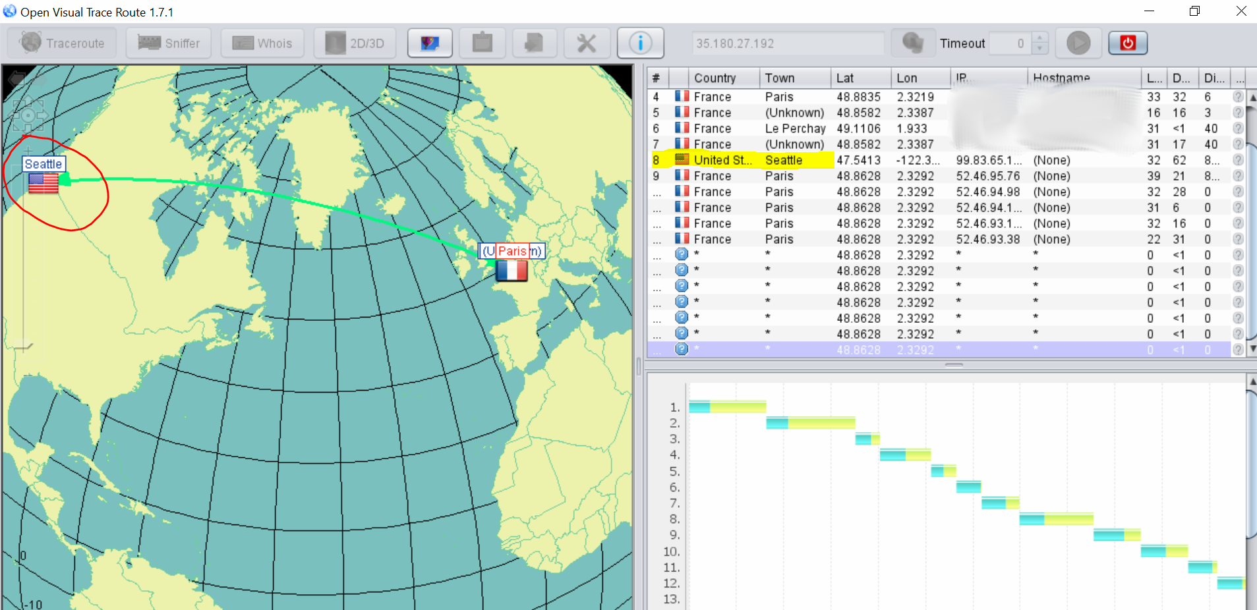Click the export route data icon
This screenshot has height=610, width=1257.
[534, 43]
